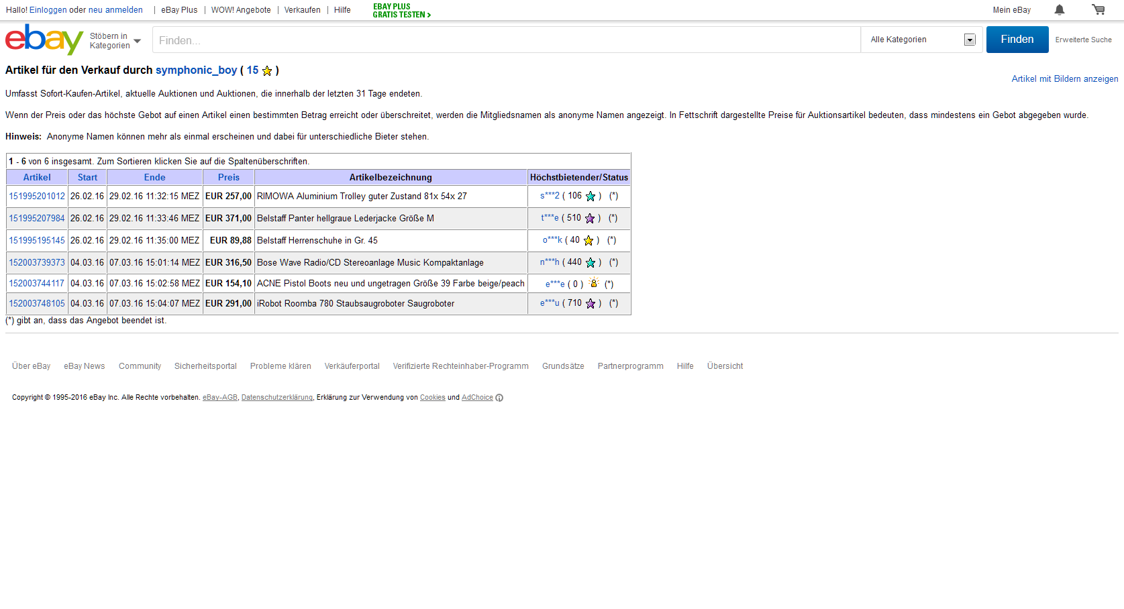The image size is (1124, 609).
Task: Open Grundsätze footer link
Action: click(x=563, y=366)
